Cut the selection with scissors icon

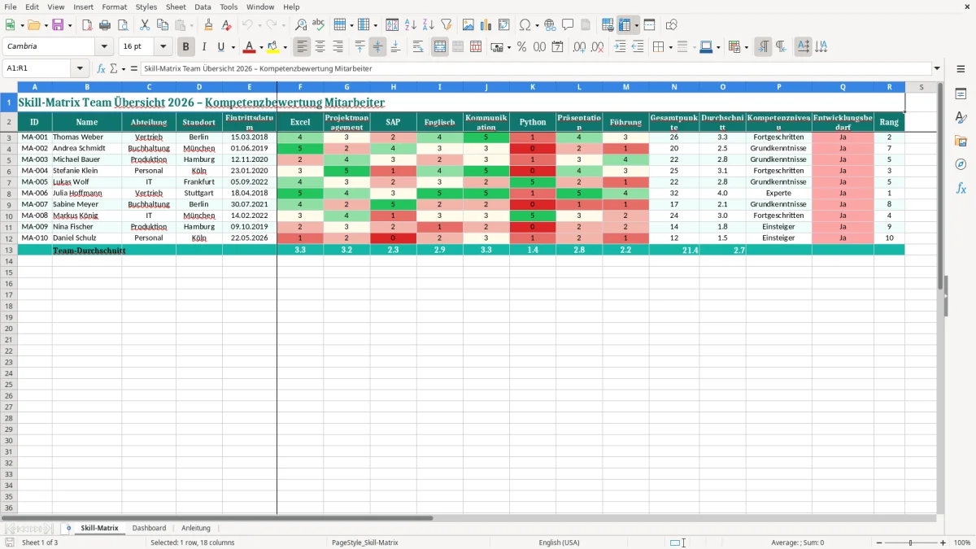(x=145, y=25)
